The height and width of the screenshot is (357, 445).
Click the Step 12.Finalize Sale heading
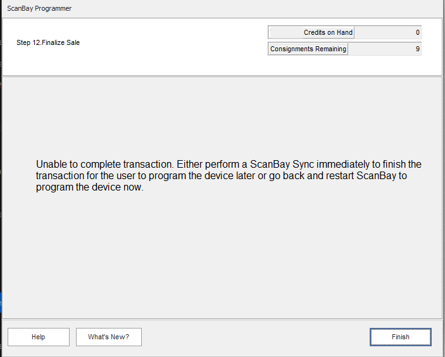[x=48, y=42]
